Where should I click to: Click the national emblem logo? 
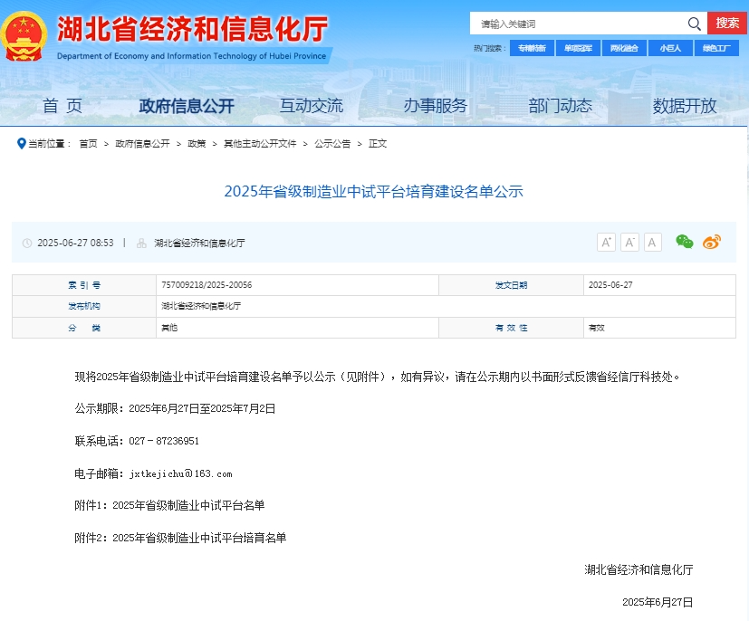point(24,36)
